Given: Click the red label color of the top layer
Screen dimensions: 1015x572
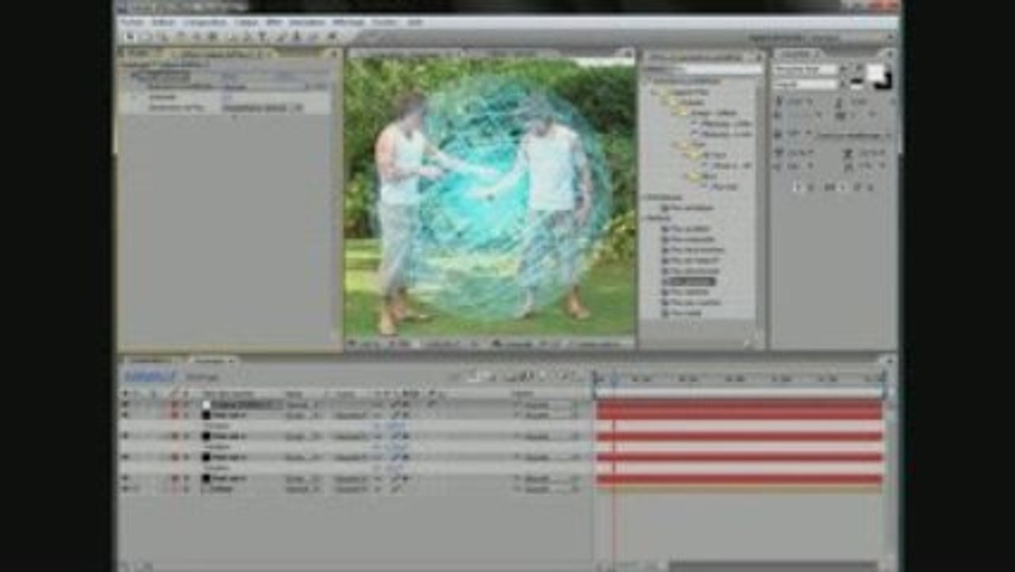Looking at the screenshot, I should (x=175, y=404).
